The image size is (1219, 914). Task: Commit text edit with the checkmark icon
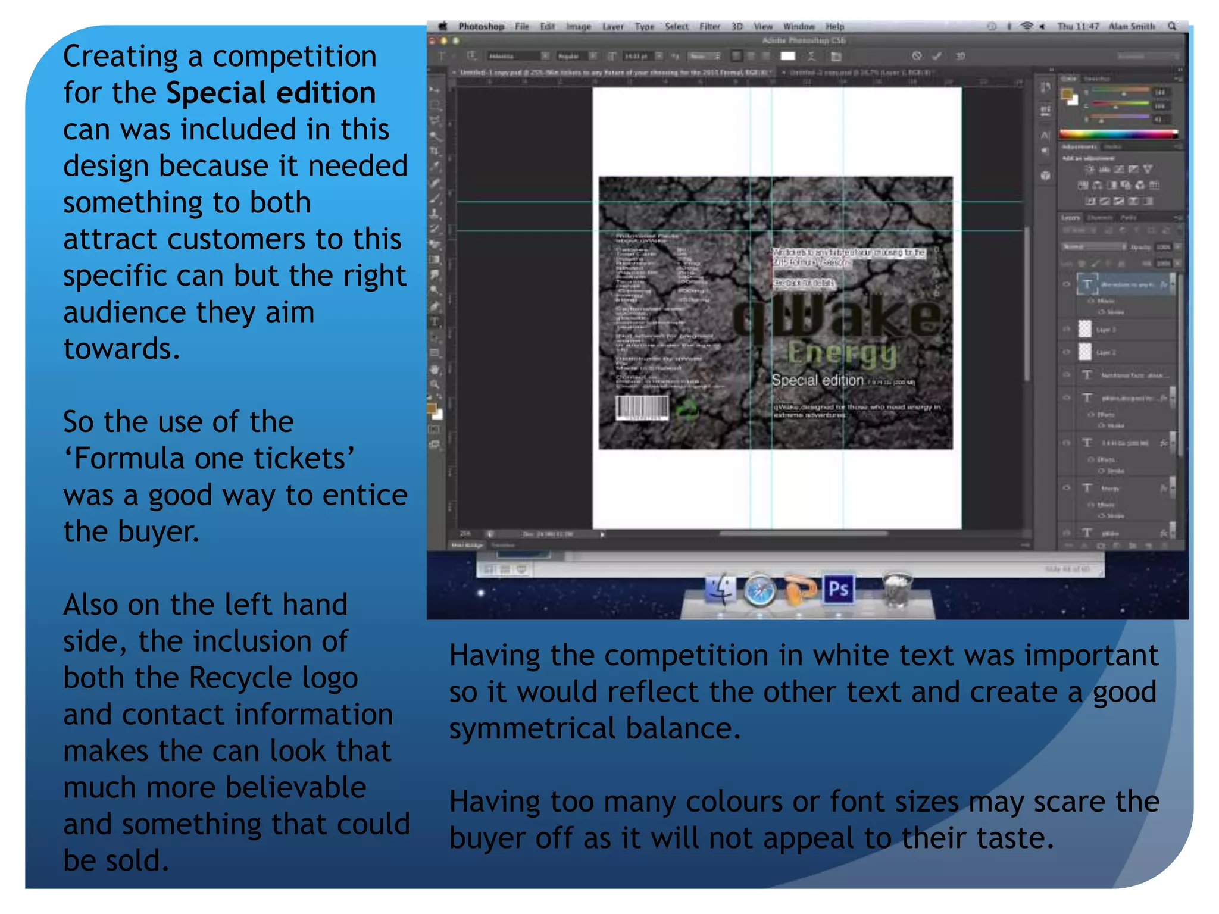(936, 56)
